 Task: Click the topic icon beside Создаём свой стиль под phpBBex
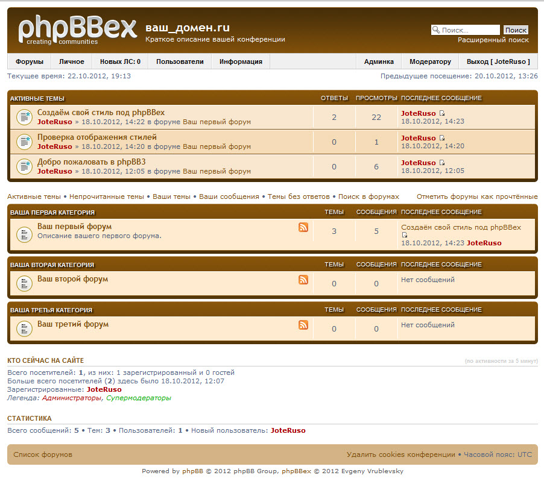click(24, 117)
